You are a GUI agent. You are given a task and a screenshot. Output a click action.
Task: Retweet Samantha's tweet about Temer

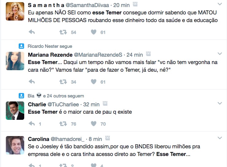[63, 32]
